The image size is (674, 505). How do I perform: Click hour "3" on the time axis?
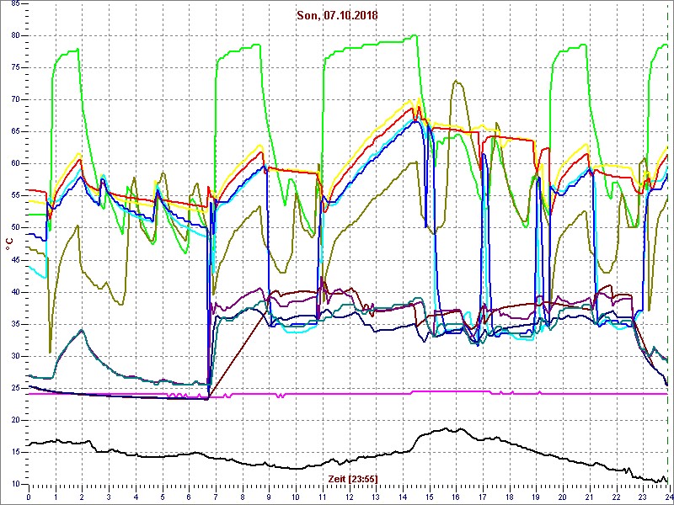pyautogui.click(x=109, y=497)
